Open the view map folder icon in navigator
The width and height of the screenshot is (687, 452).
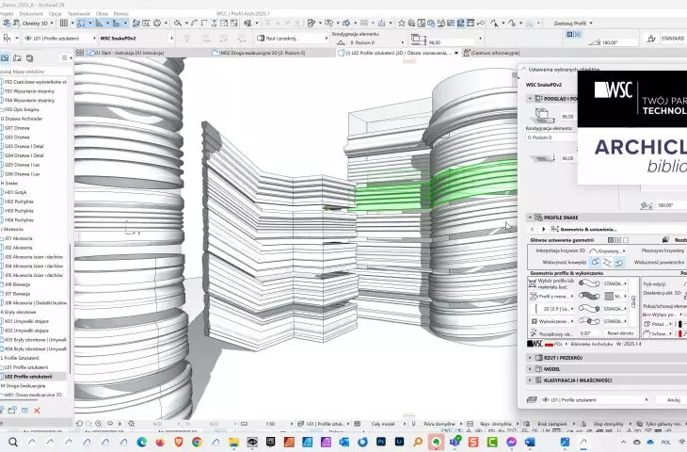pyautogui.click(x=17, y=57)
